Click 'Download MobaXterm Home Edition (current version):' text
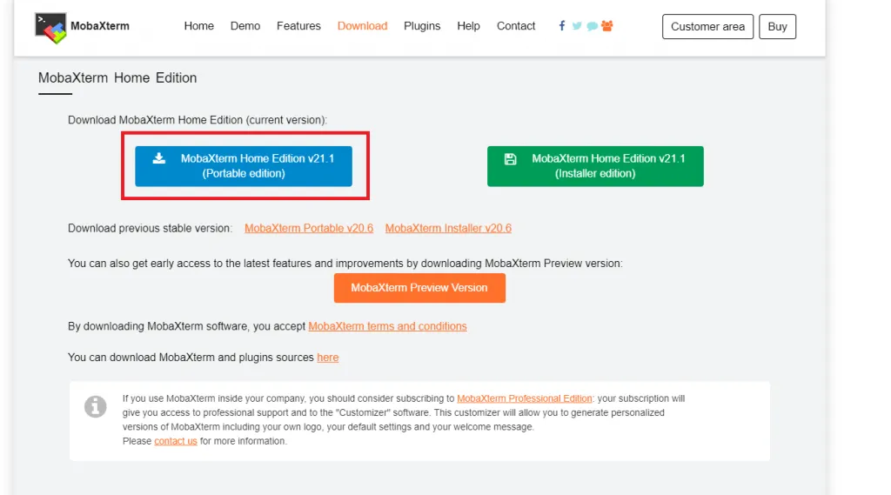 click(198, 120)
